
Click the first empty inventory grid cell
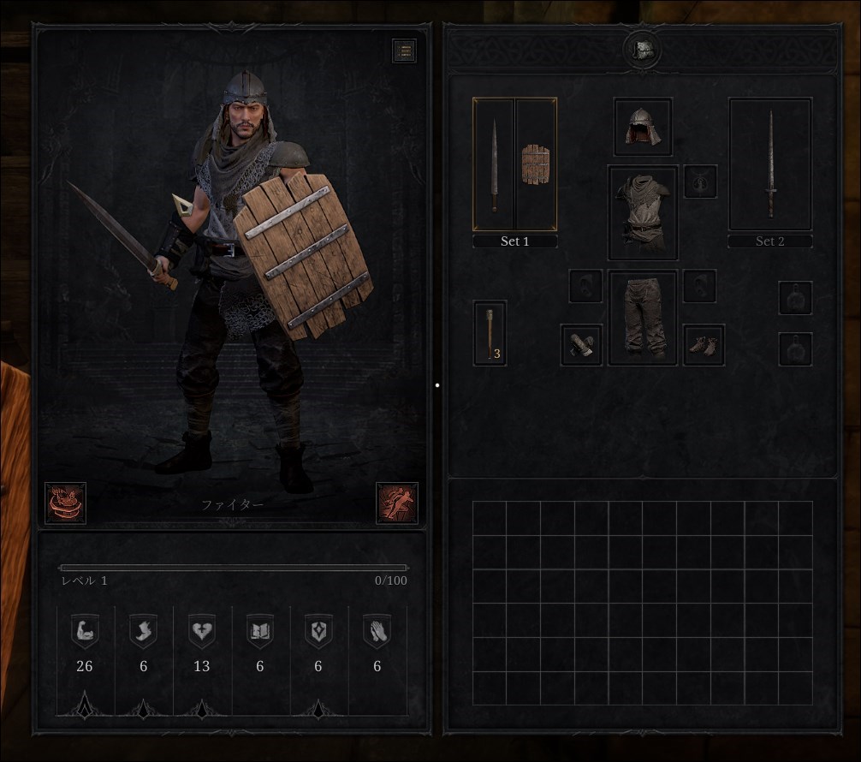pyautogui.click(x=490, y=518)
